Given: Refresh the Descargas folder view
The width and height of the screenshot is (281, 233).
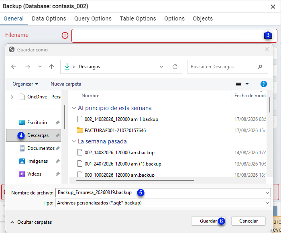Looking at the screenshot, I should pyautogui.click(x=175, y=67).
